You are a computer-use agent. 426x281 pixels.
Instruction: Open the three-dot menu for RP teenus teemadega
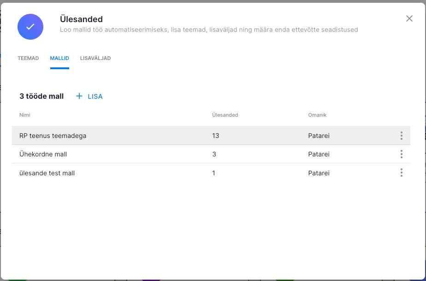tap(401, 136)
